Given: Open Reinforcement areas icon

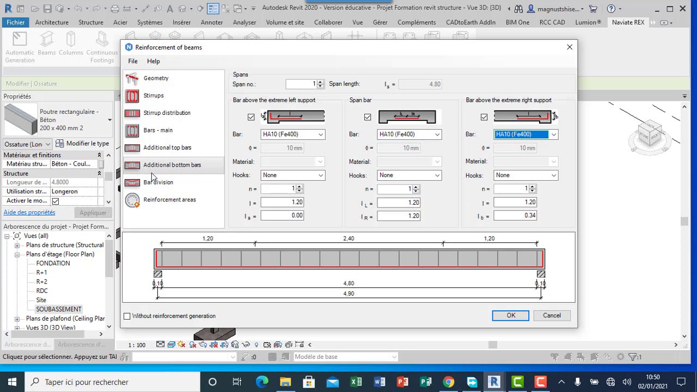Looking at the screenshot, I should (x=132, y=200).
